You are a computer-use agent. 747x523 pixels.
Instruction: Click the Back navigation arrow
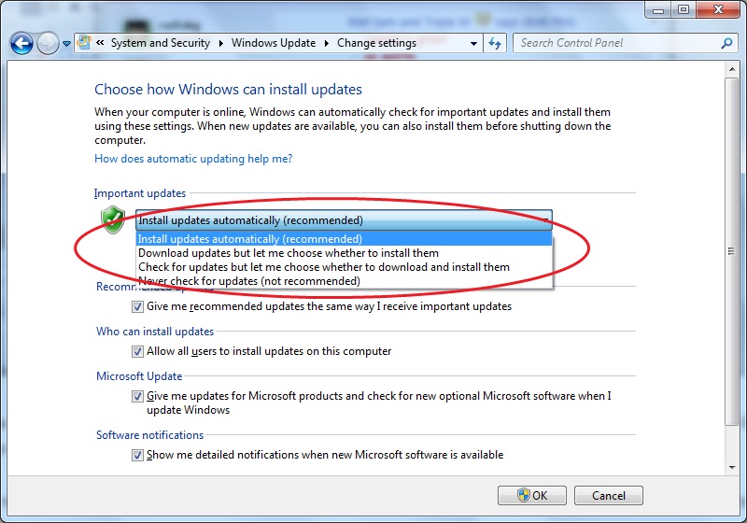pyautogui.click(x=21, y=44)
